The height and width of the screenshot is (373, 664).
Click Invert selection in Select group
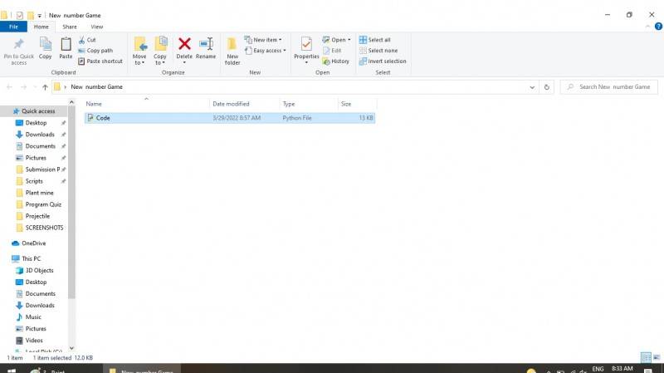coord(383,61)
